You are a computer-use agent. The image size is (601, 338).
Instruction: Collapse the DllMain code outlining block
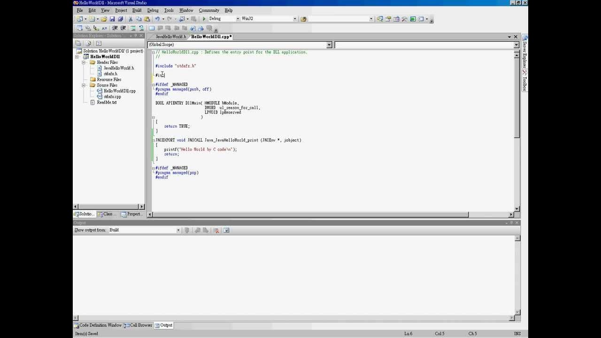coord(153,117)
